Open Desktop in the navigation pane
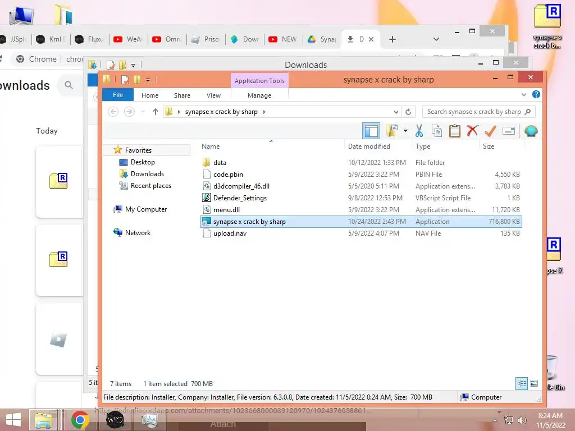 [143, 162]
